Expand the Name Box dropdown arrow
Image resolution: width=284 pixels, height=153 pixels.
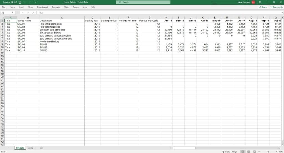click(12, 13)
